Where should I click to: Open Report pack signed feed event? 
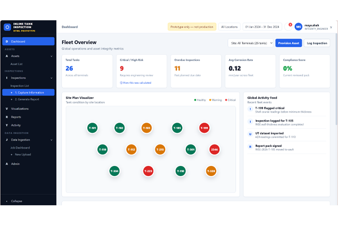(x=287, y=147)
